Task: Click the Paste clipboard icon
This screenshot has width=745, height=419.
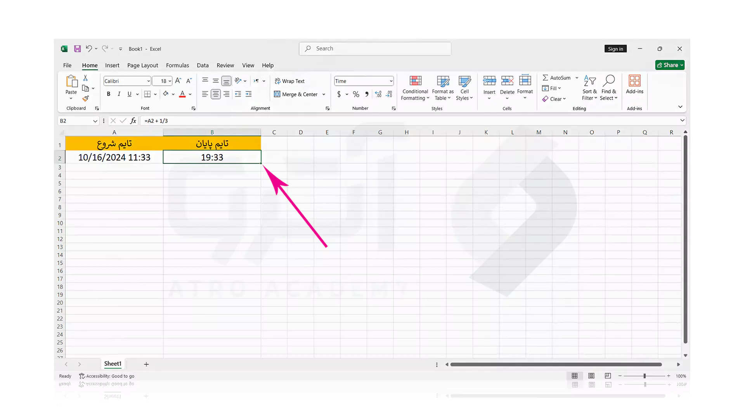Action: pos(71,81)
